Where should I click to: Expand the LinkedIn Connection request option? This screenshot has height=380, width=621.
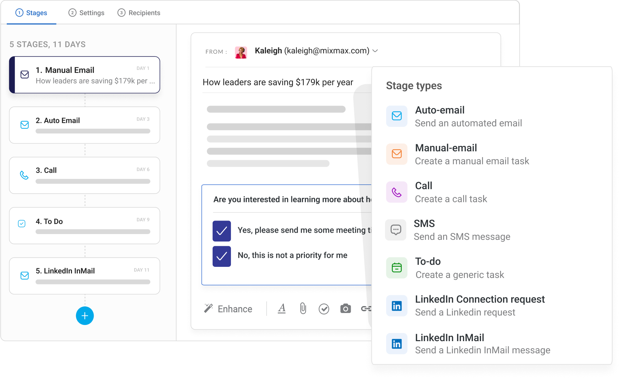point(480,305)
